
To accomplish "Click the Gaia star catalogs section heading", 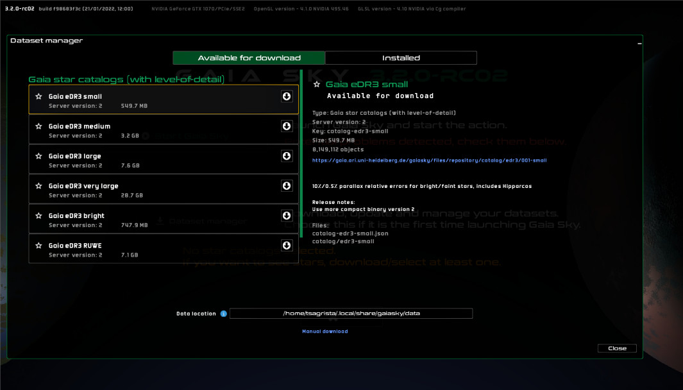I will (126, 80).
